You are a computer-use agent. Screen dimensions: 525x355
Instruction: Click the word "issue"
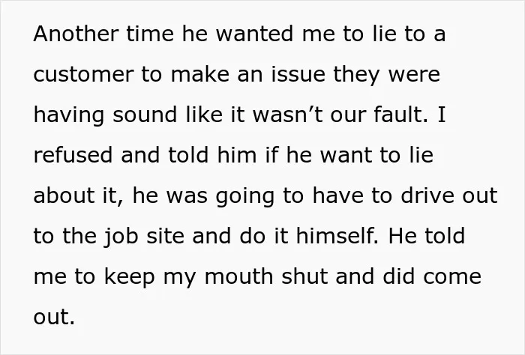click(298, 74)
